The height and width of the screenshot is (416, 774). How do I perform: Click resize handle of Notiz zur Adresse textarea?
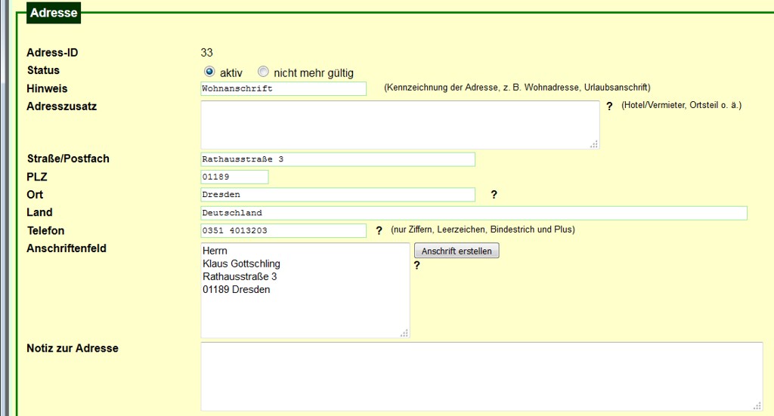(x=757, y=405)
